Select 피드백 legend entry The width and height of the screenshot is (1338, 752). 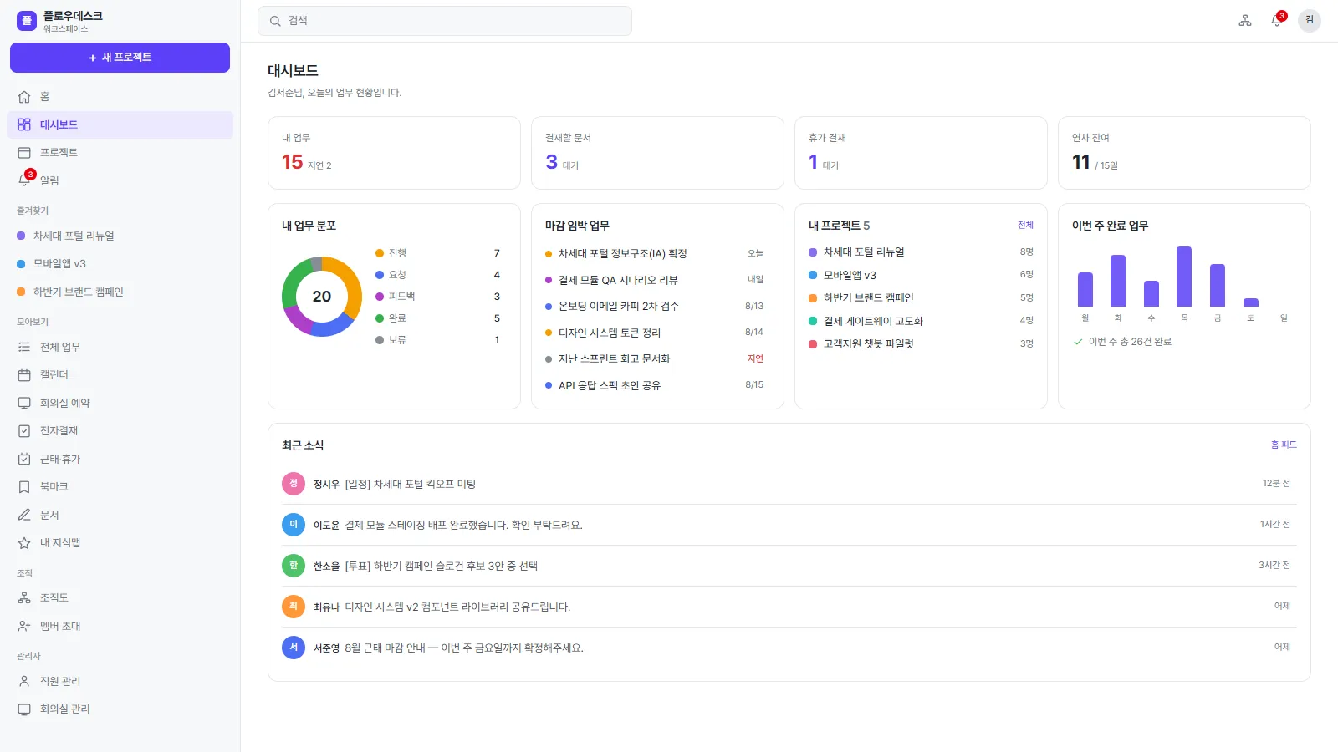pyautogui.click(x=437, y=297)
